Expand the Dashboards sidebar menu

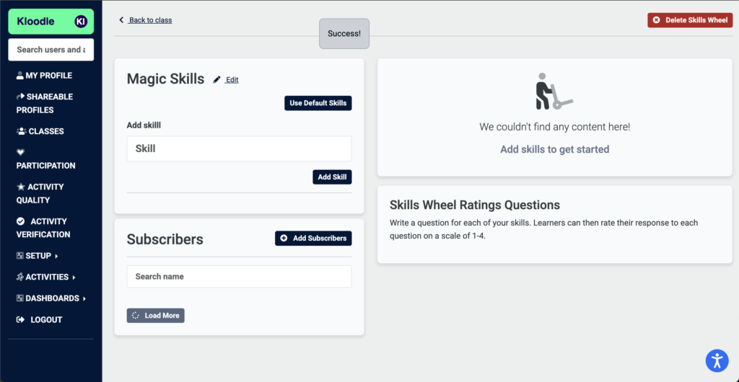pos(51,298)
